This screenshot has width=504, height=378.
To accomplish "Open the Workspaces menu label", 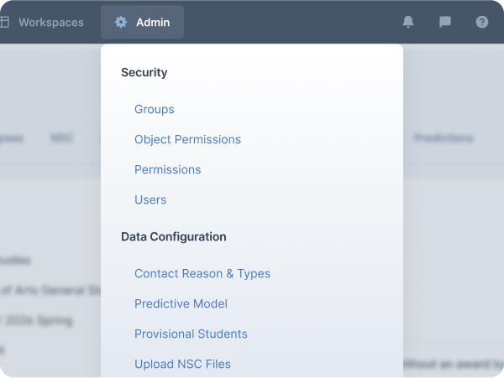I will point(50,23).
